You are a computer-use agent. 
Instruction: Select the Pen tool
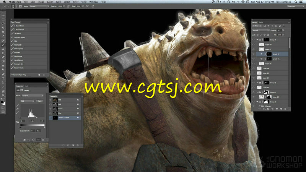[3, 74]
